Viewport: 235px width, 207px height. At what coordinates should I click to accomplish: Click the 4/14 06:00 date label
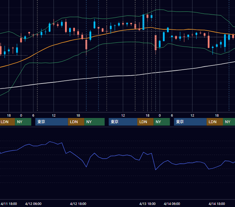tap(172, 204)
